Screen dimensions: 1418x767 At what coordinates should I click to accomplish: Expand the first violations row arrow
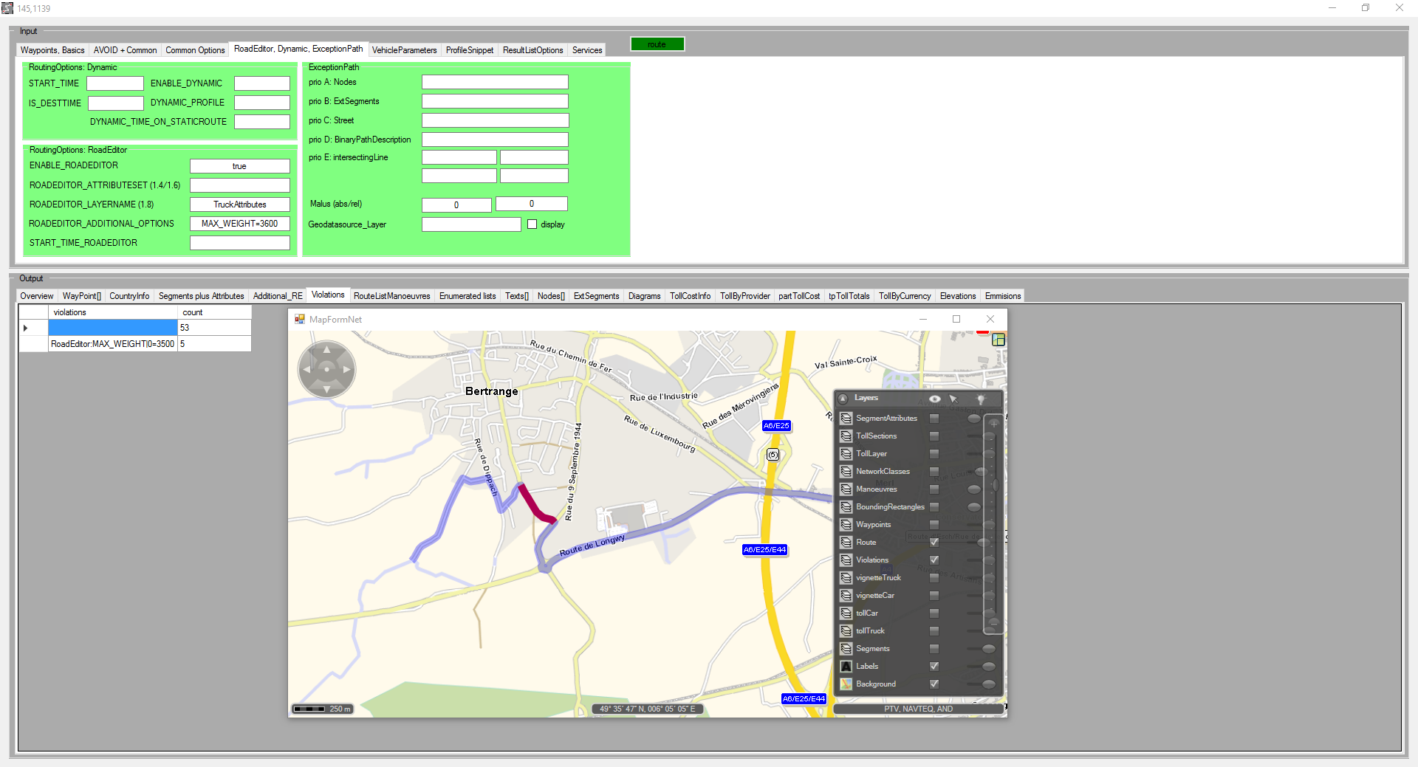tap(26, 328)
